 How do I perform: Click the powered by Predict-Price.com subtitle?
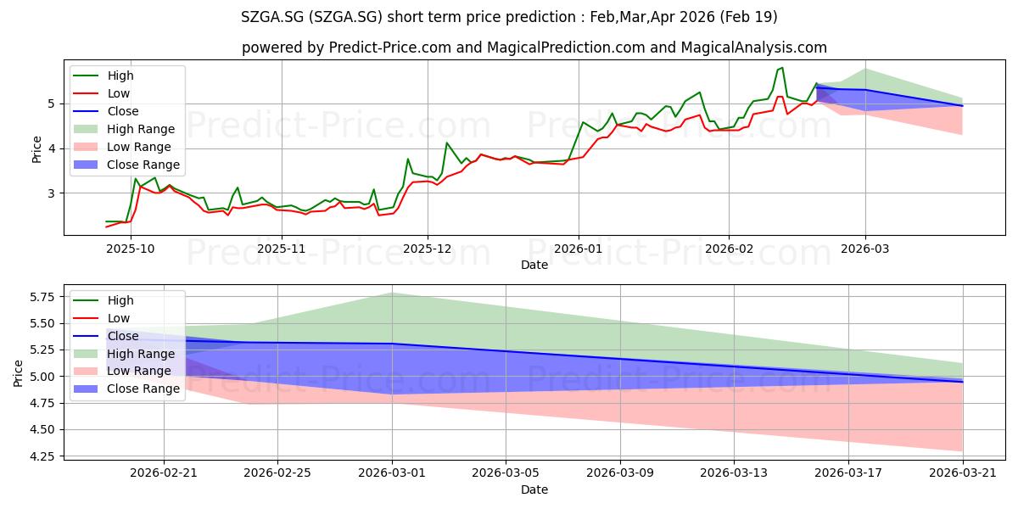(534, 48)
